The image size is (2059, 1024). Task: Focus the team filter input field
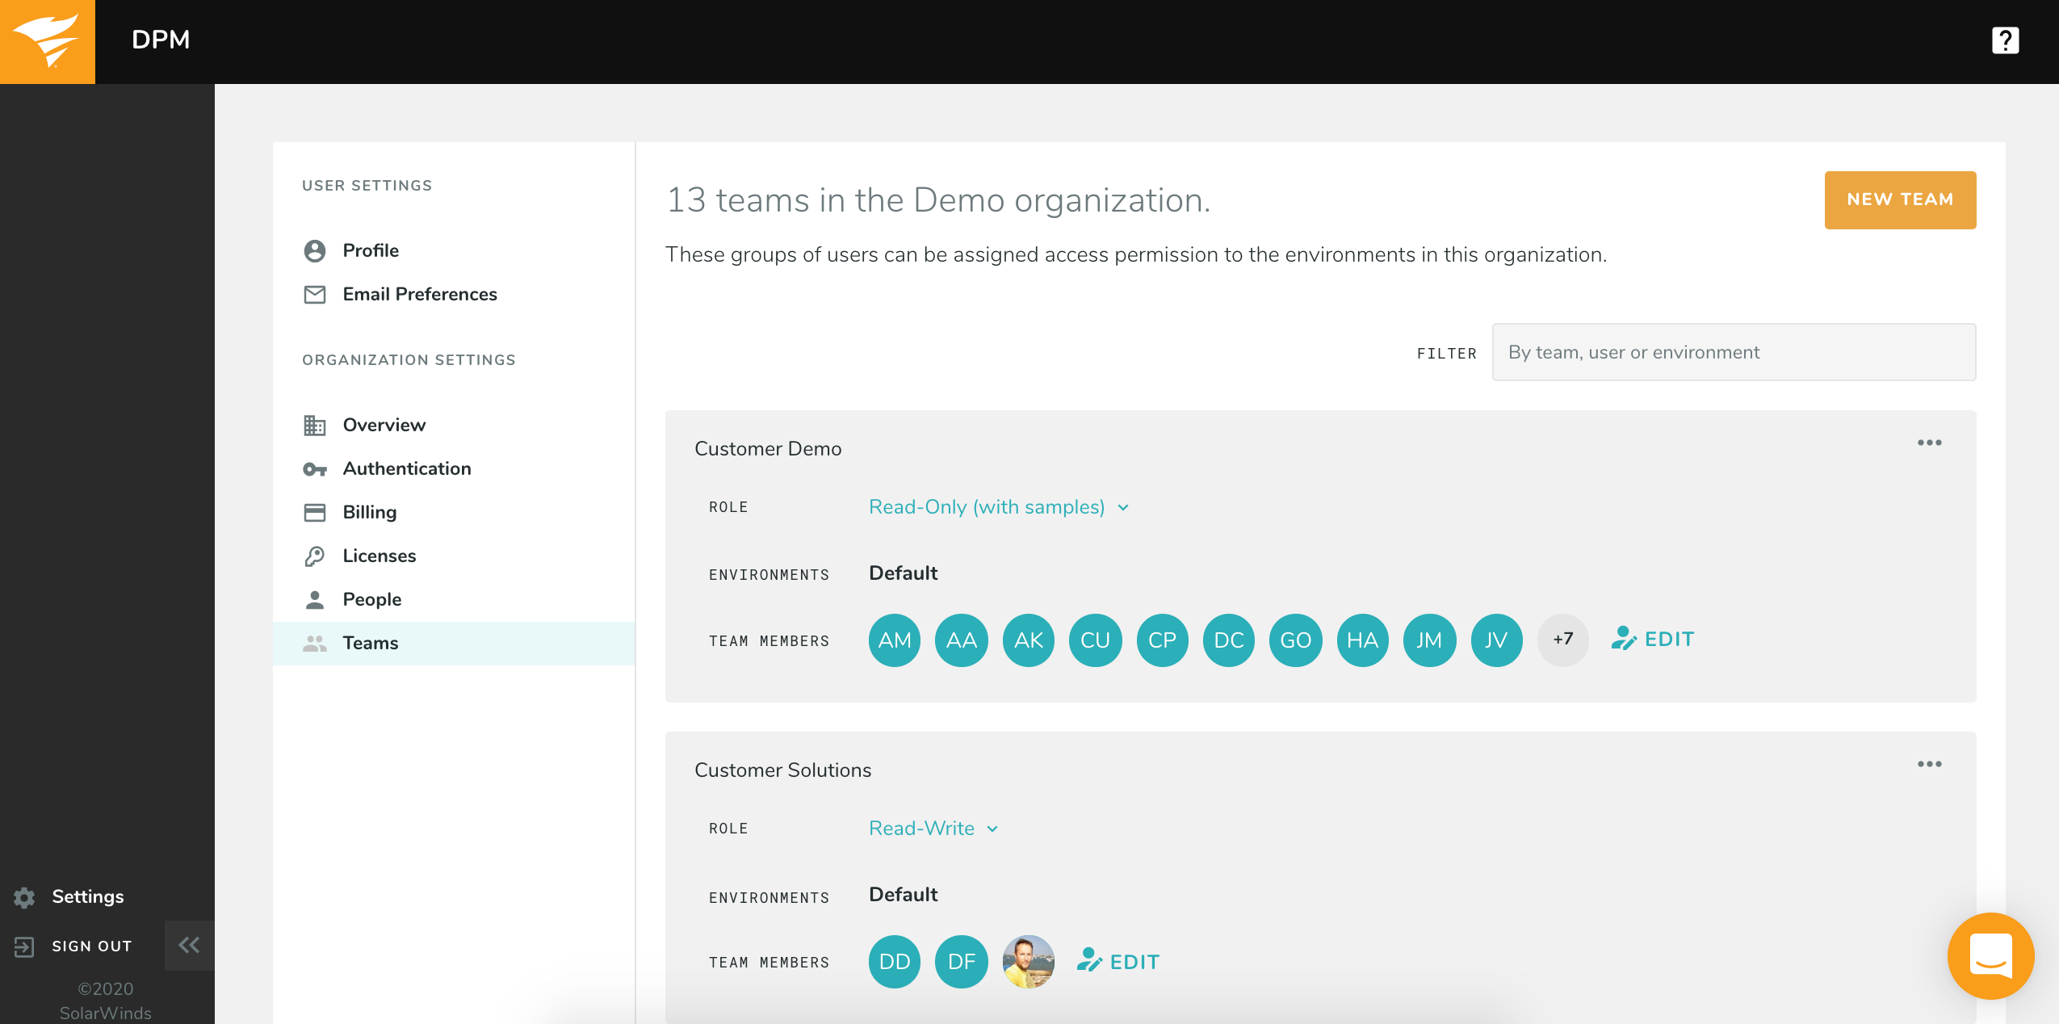click(x=1733, y=352)
